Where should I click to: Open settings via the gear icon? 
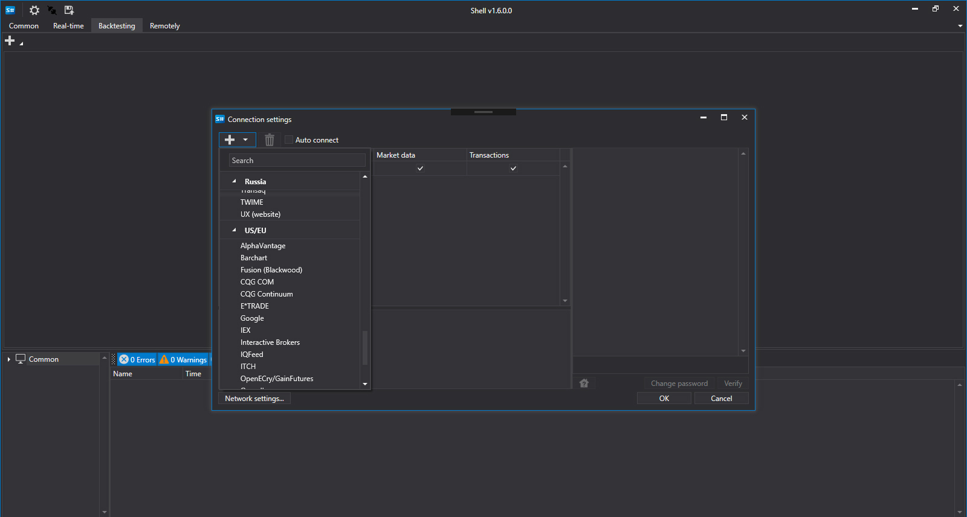[x=34, y=10]
